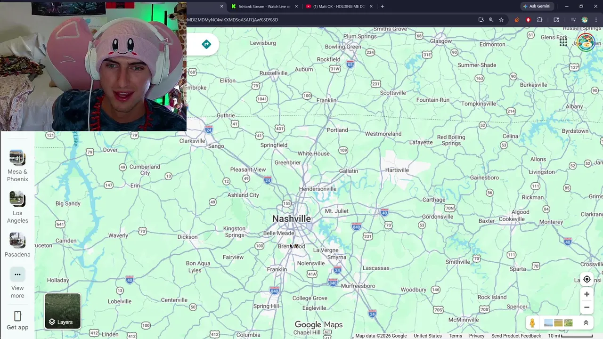This screenshot has width=603, height=339.
Task: Click the Bowling Green map label
Action: tap(343, 47)
